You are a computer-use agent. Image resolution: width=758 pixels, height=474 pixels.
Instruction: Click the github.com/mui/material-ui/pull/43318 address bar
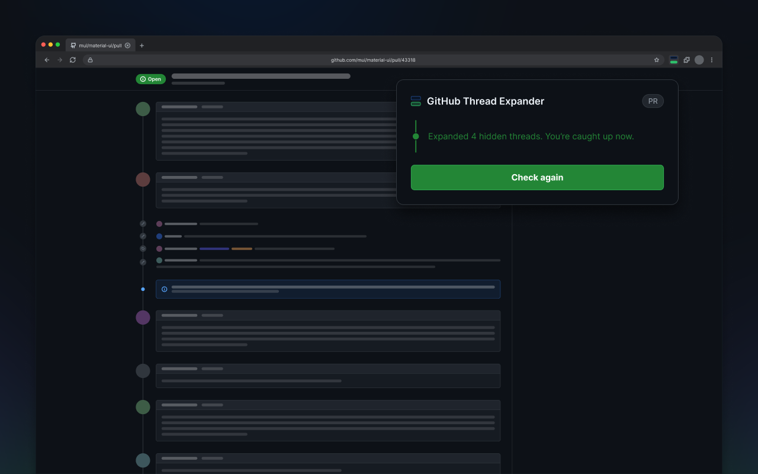[373, 60]
